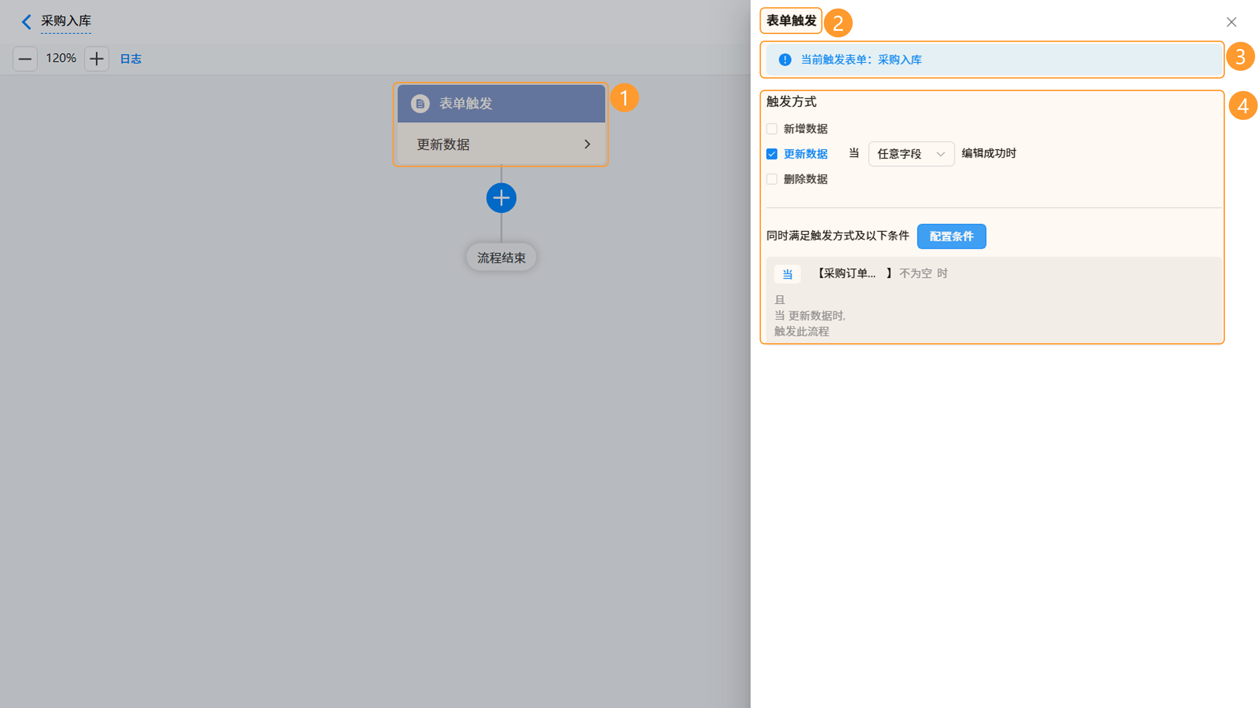This screenshot has width=1259, height=708.
Task: Click the 当 condition tag
Action: tap(787, 274)
